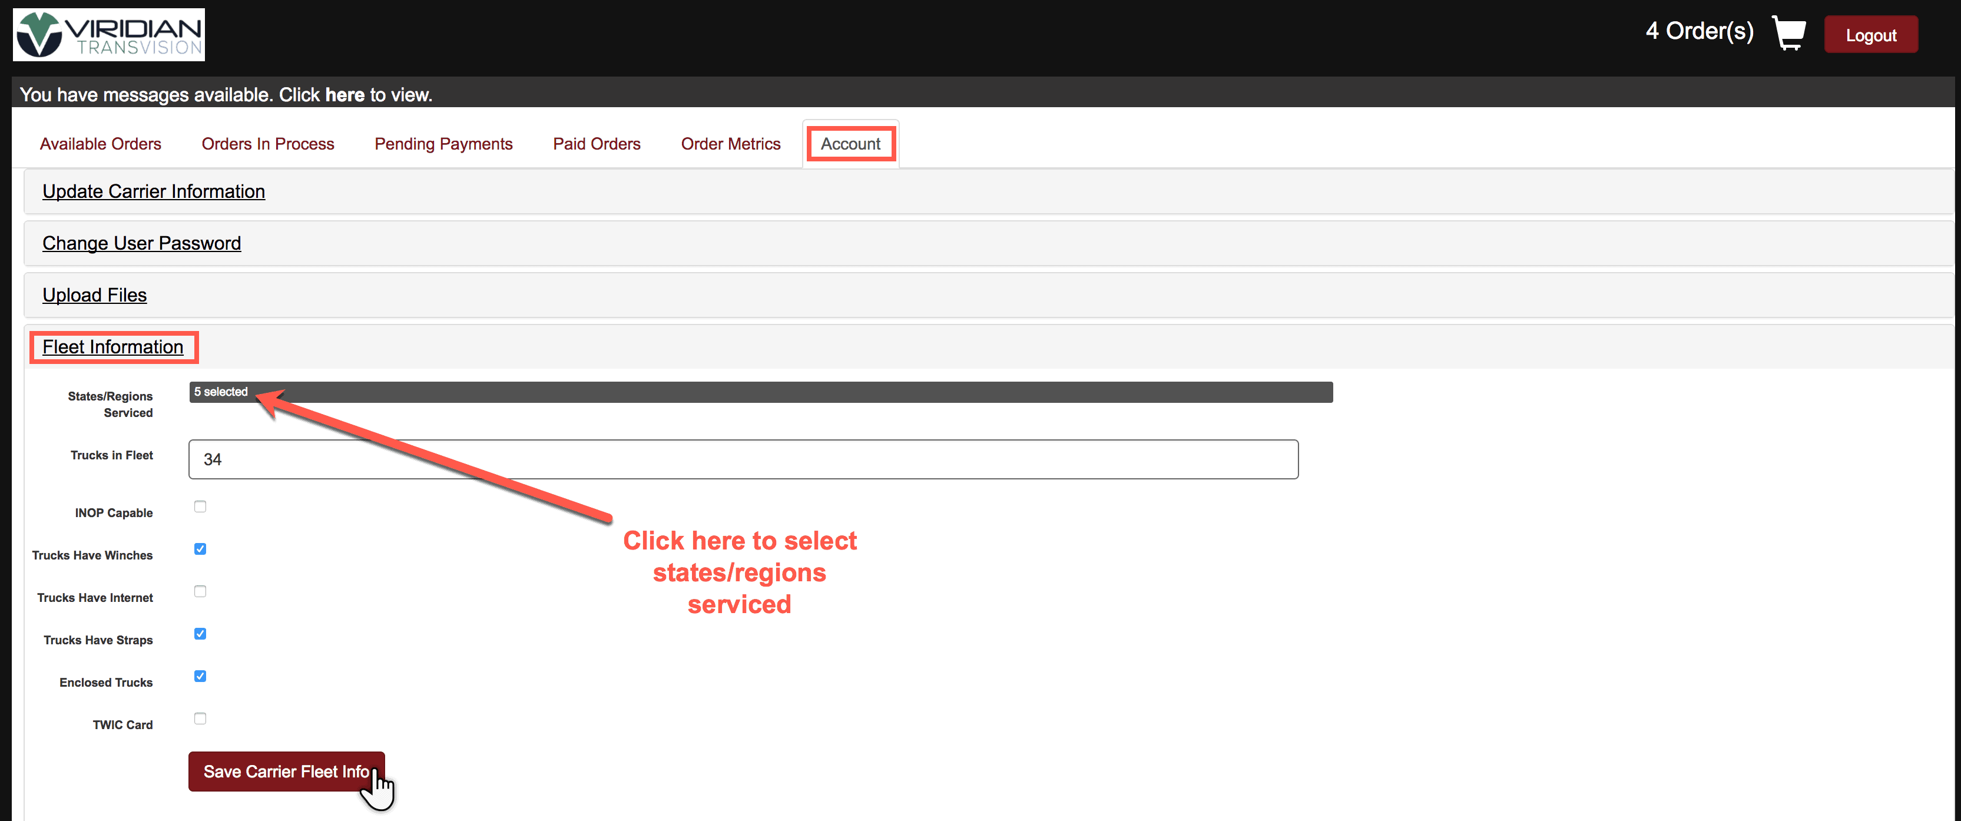Check the TWIC Card checkbox
This screenshot has height=821, width=1961.
click(x=200, y=718)
